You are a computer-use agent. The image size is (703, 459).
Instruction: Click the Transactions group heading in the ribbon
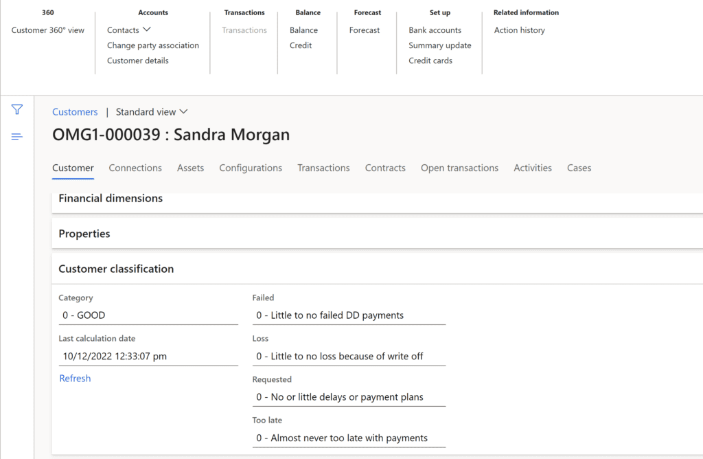[x=244, y=12]
